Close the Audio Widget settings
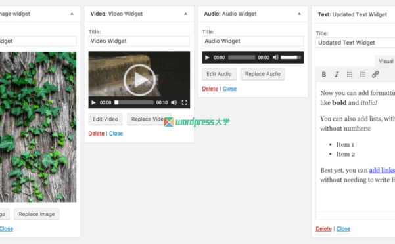 tap(229, 89)
